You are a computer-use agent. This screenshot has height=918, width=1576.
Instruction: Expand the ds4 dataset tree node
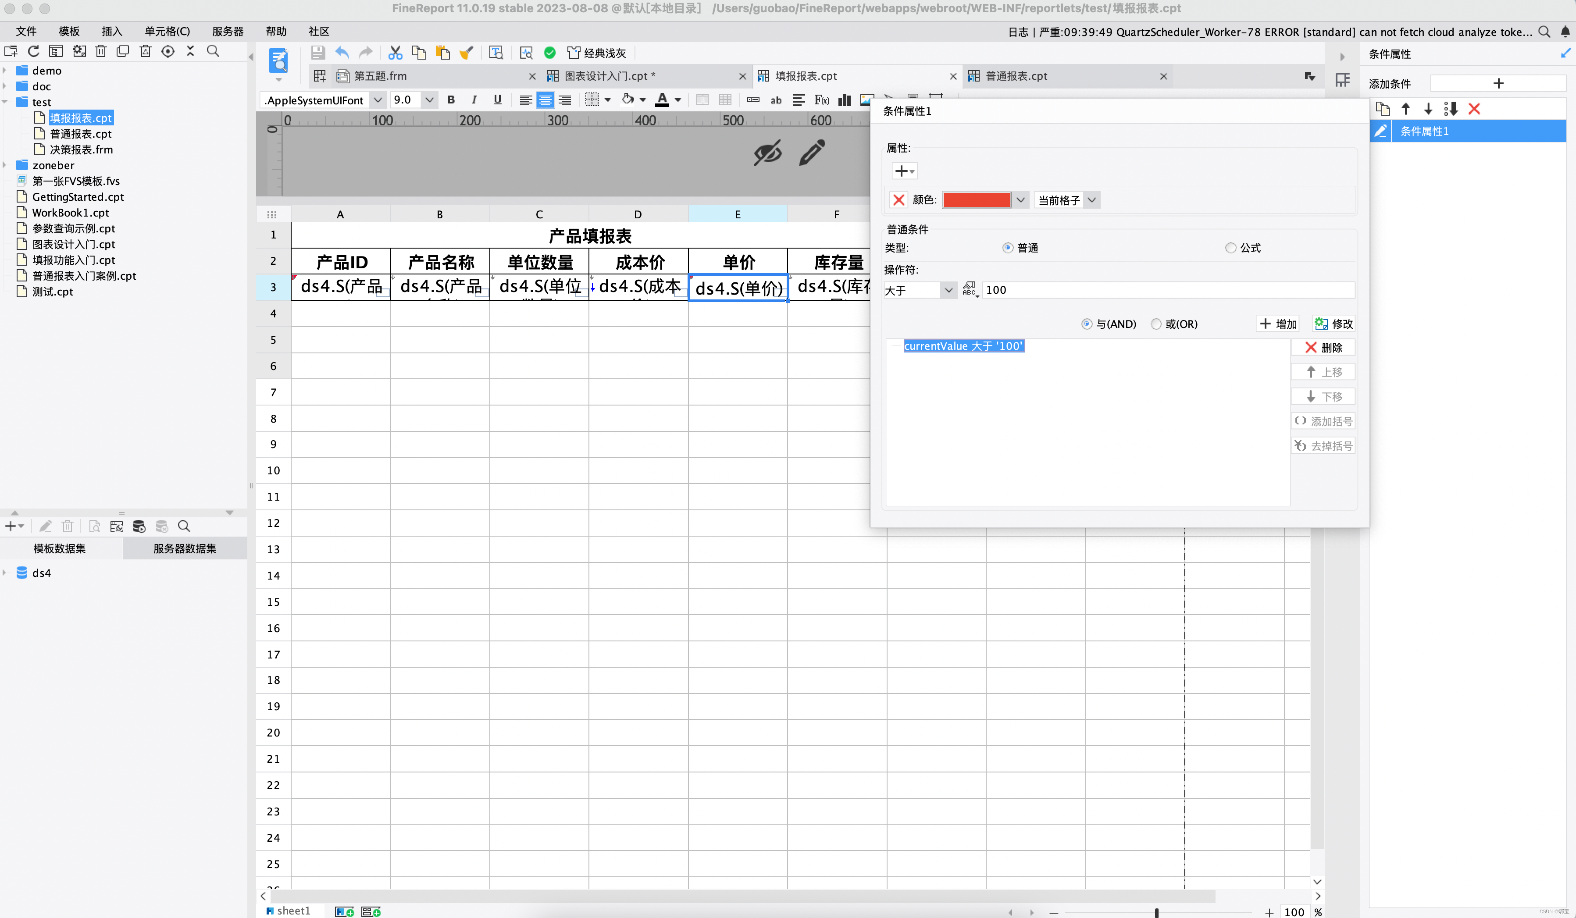click(x=5, y=573)
